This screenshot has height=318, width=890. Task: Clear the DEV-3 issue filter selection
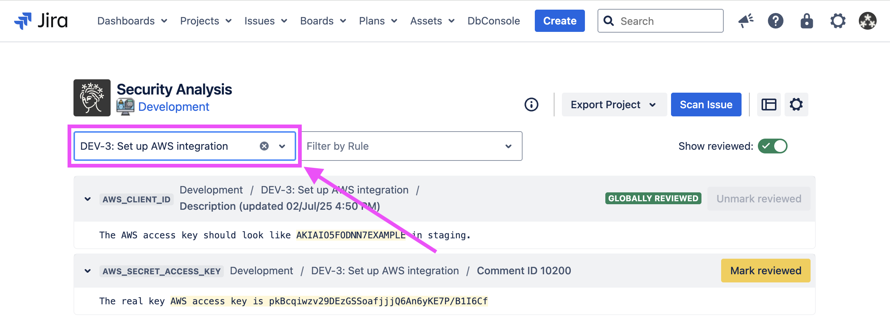[x=264, y=146]
